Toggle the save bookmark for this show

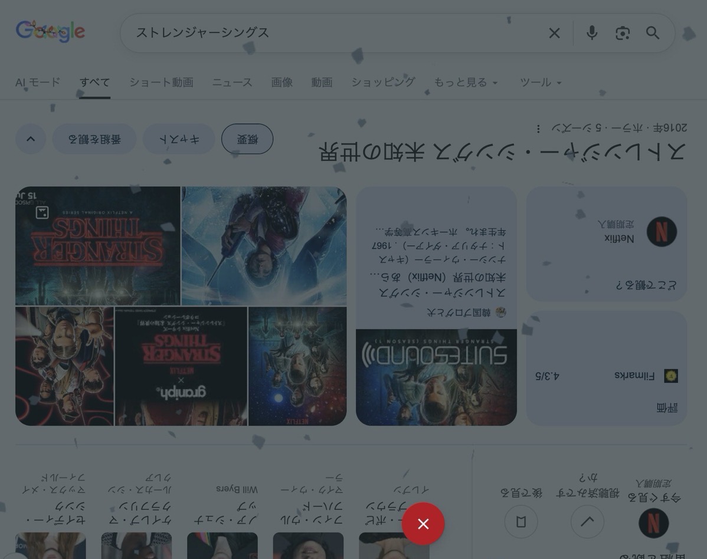coord(521,521)
